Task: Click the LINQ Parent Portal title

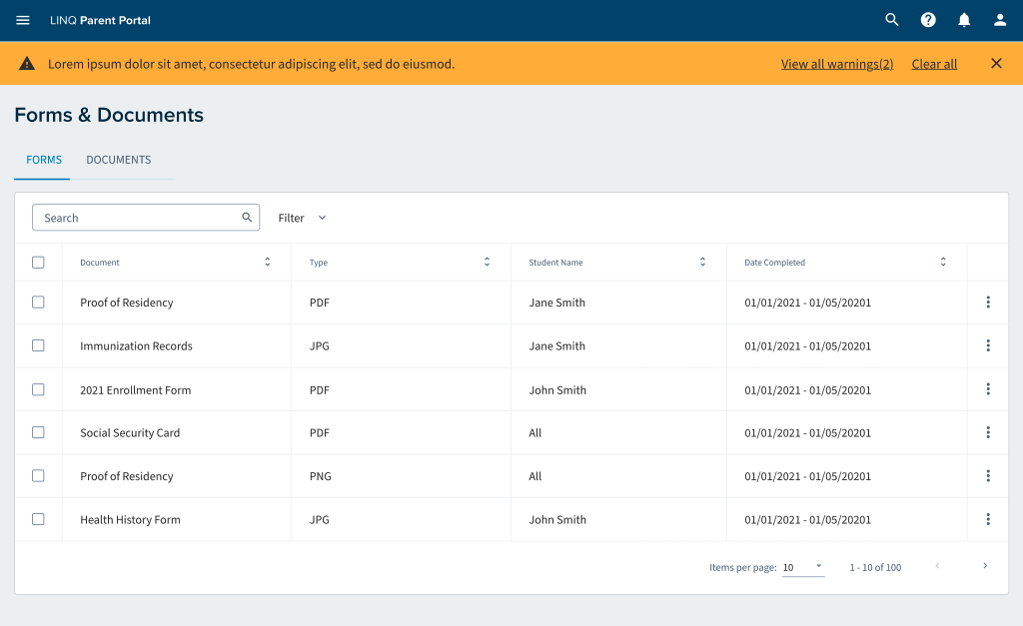Action: point(100,20)
